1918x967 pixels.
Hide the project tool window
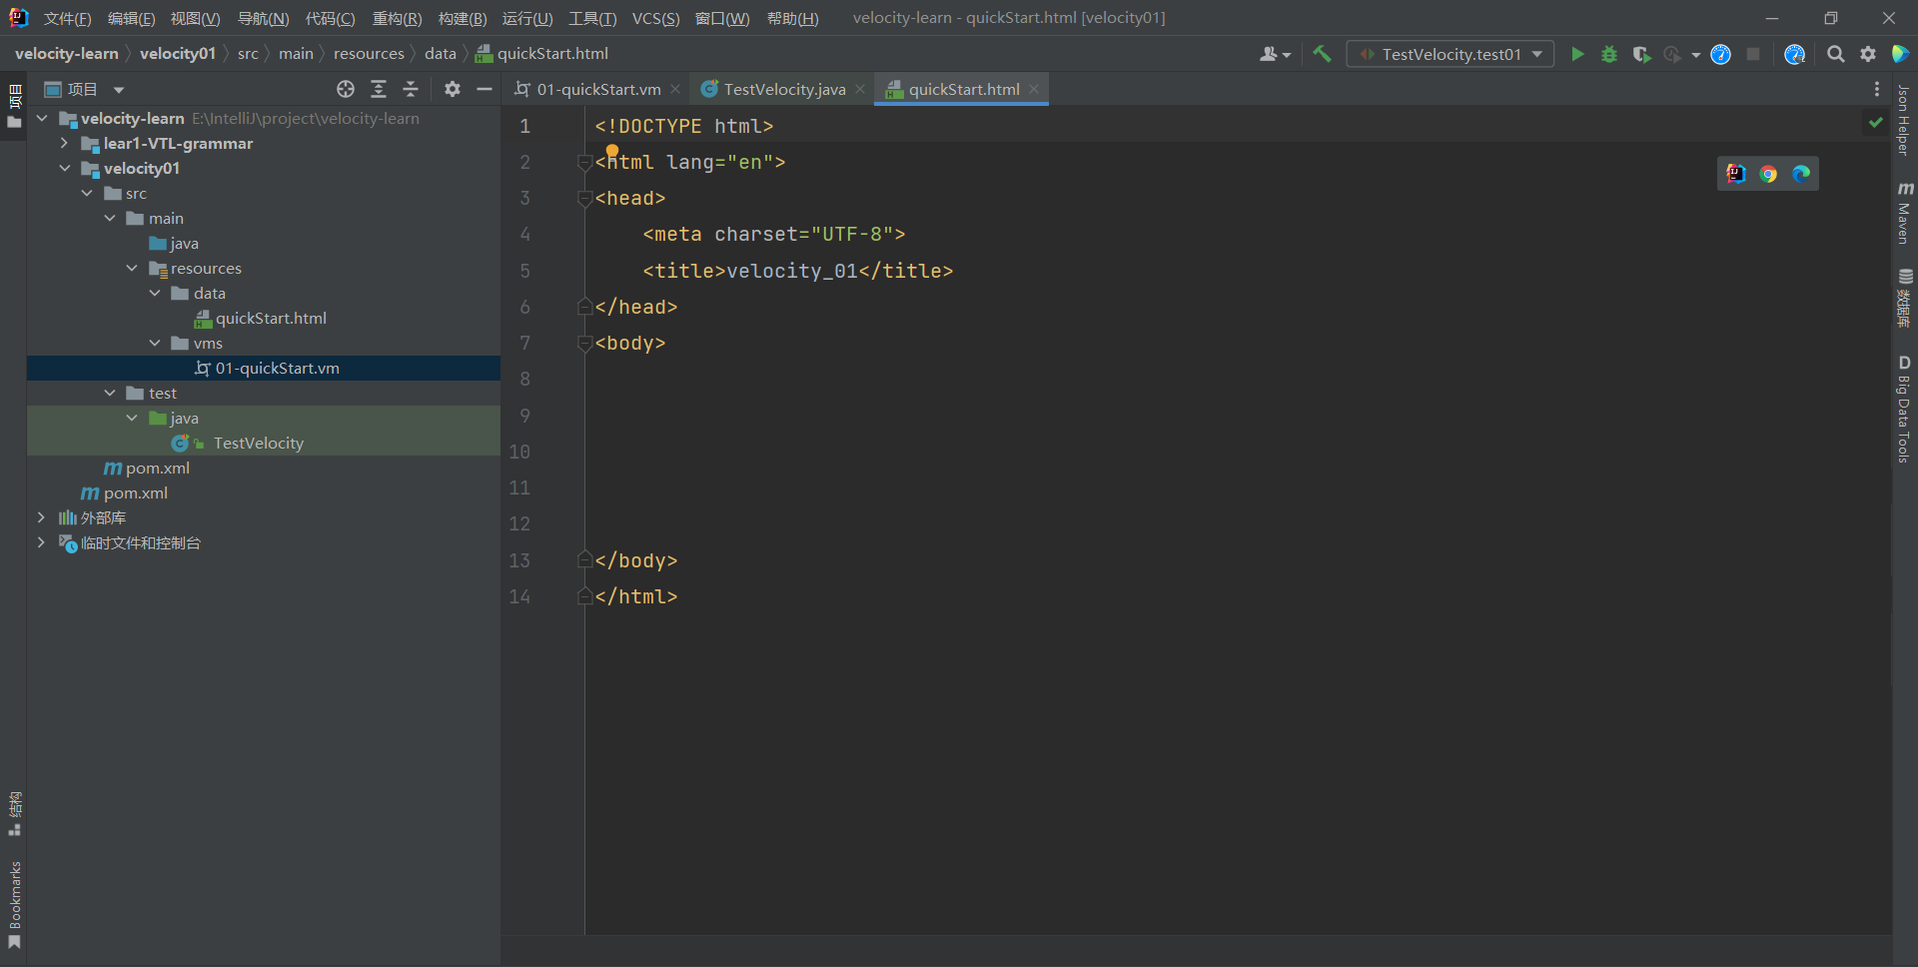point(484,89)
